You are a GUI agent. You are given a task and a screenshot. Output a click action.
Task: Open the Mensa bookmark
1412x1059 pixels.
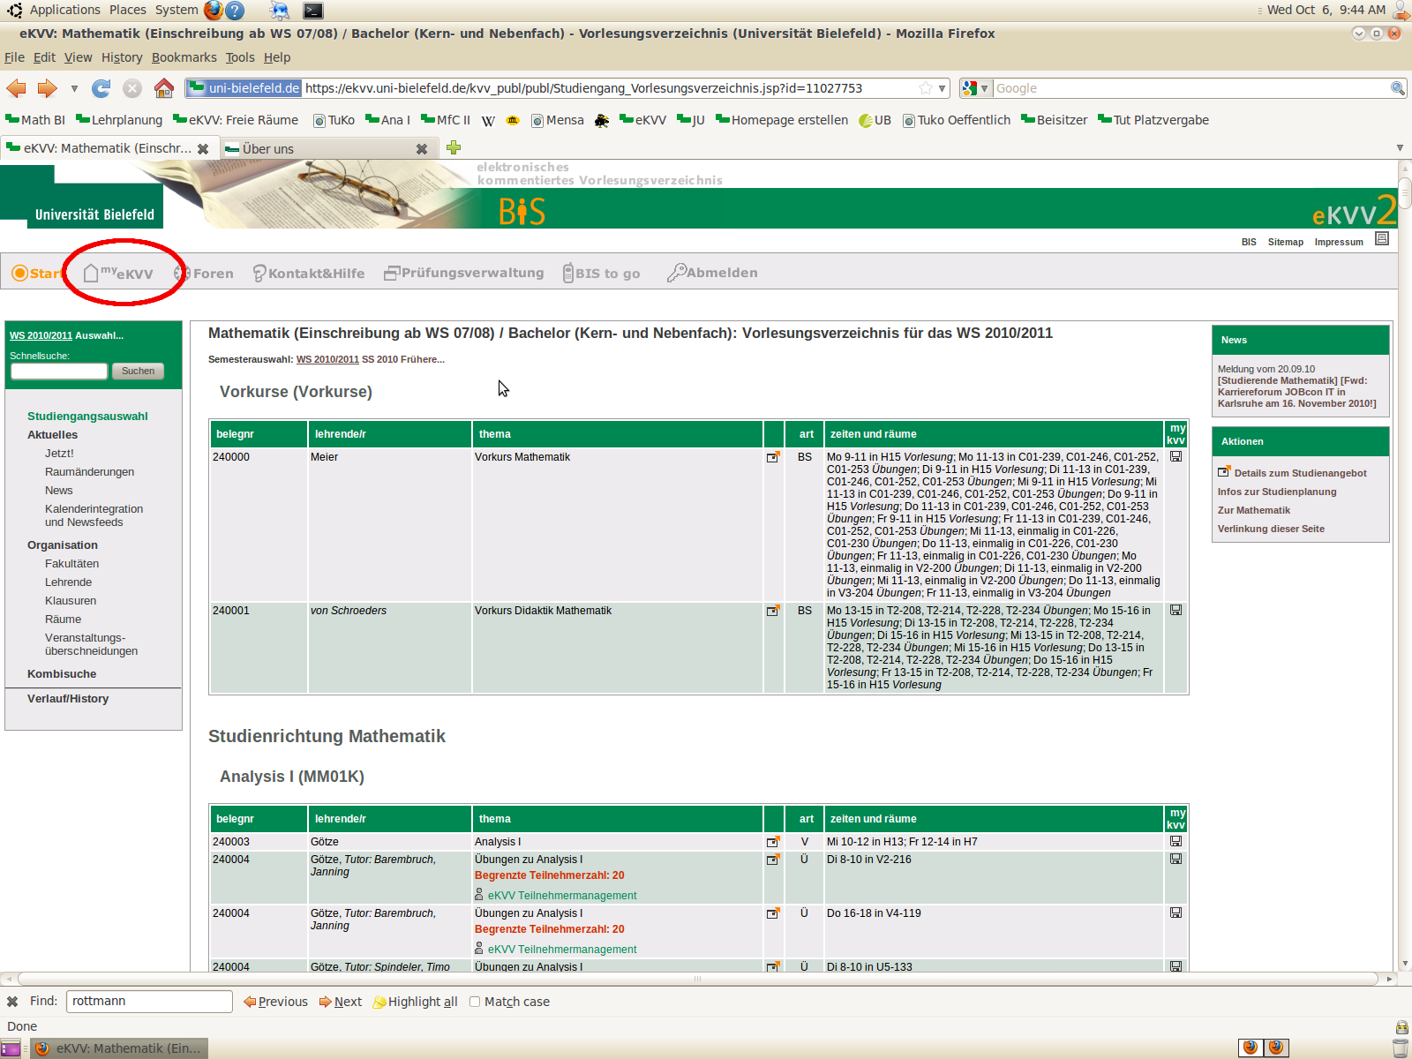pyautogui.click(x=557, y=120)
